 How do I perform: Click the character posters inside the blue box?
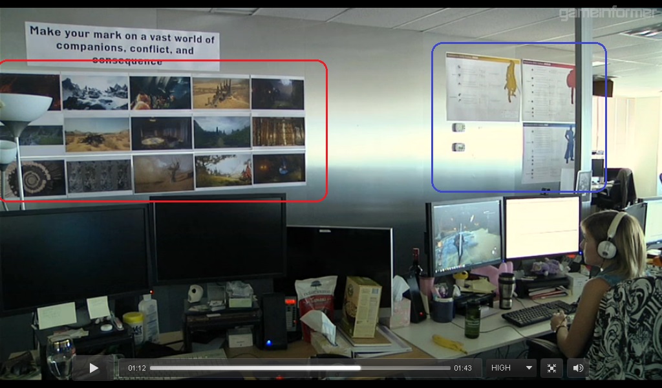[x=518, y=118]
